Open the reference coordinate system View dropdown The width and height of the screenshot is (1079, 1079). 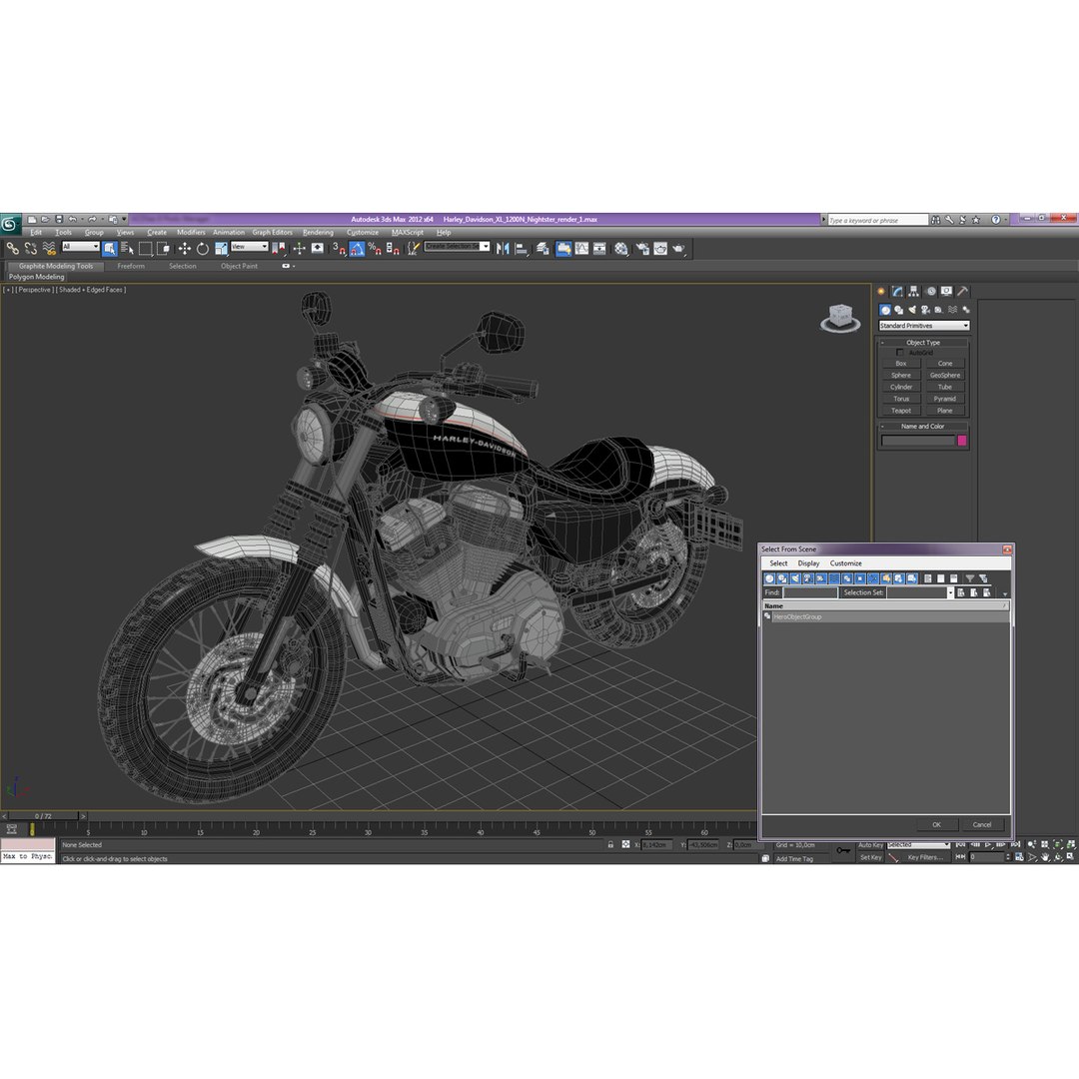(x=249, y=247)
